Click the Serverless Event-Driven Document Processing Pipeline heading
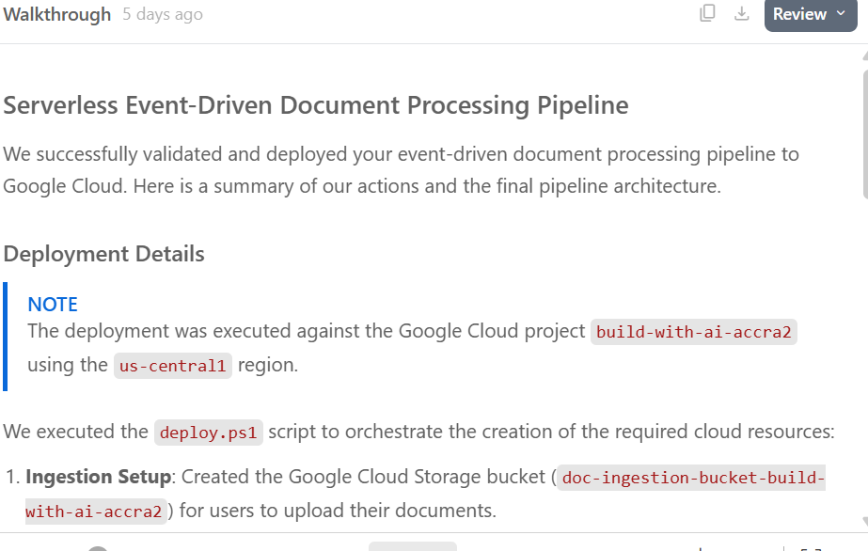The width and height of the screenshot is (868, 551). pyautogui.click(x=316, y=105)
